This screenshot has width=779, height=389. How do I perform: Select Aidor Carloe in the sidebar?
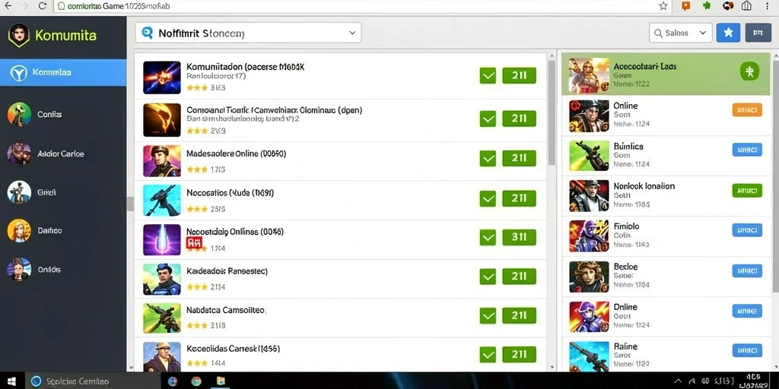(x=61, y=153)
